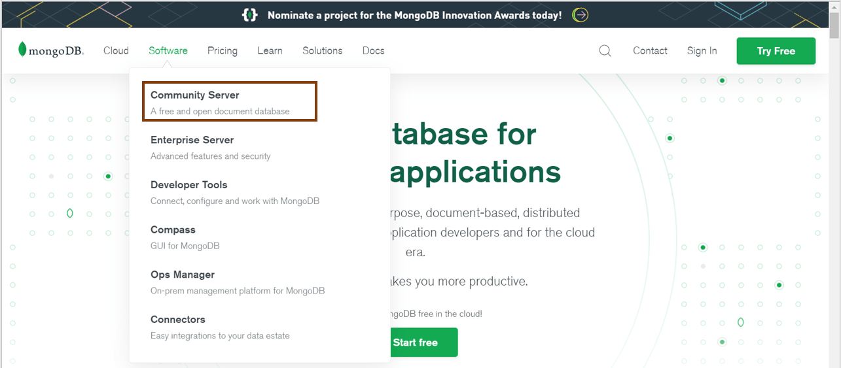Open the Docs link in navigation
Screen dimensions: 841x368
coord(373,50)
